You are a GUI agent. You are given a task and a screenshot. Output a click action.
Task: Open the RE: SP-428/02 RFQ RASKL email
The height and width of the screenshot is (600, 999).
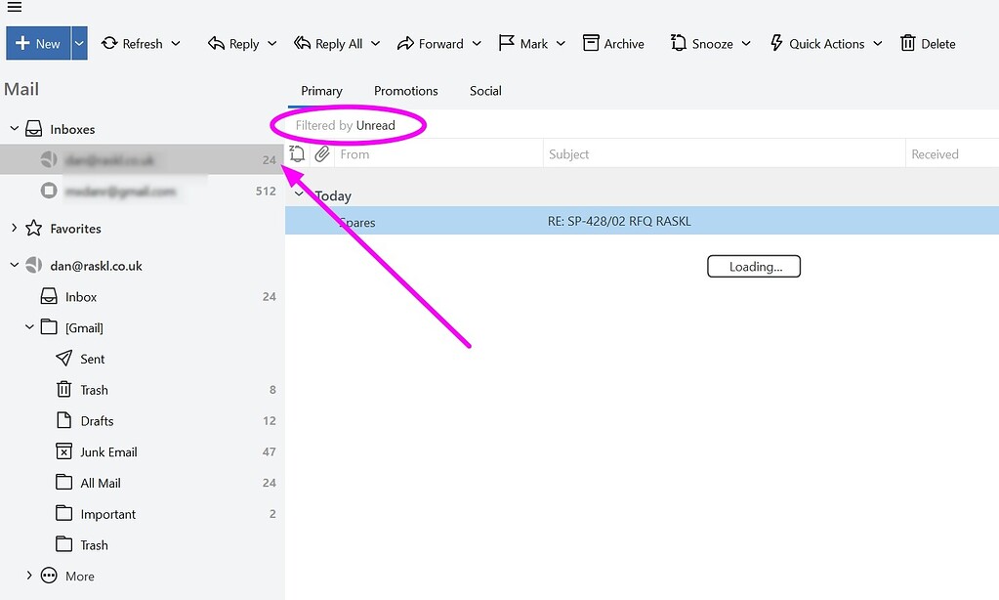point(619,222)
